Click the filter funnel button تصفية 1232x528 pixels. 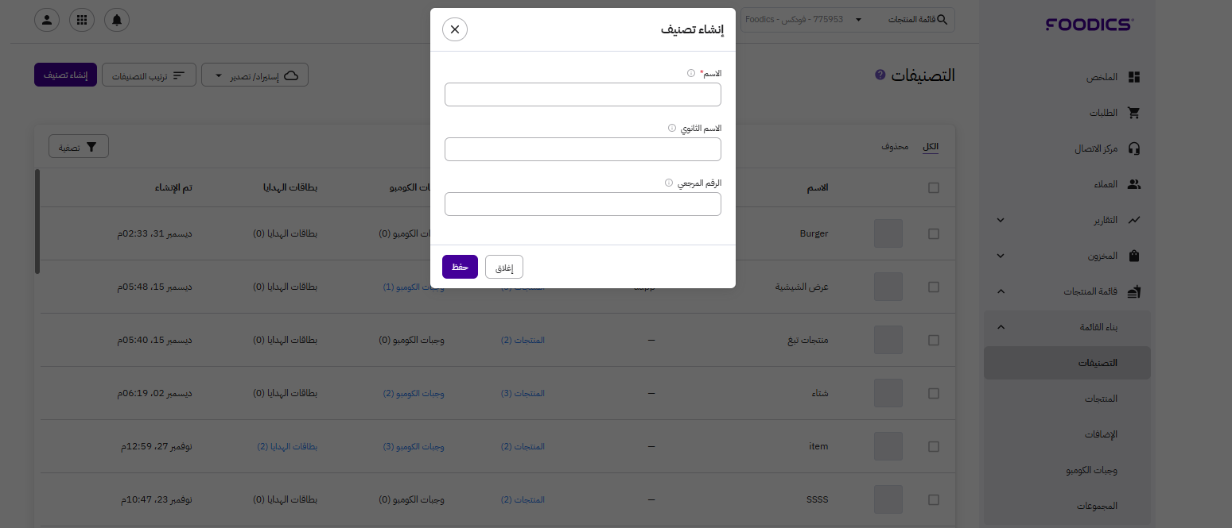coord(79,147)
